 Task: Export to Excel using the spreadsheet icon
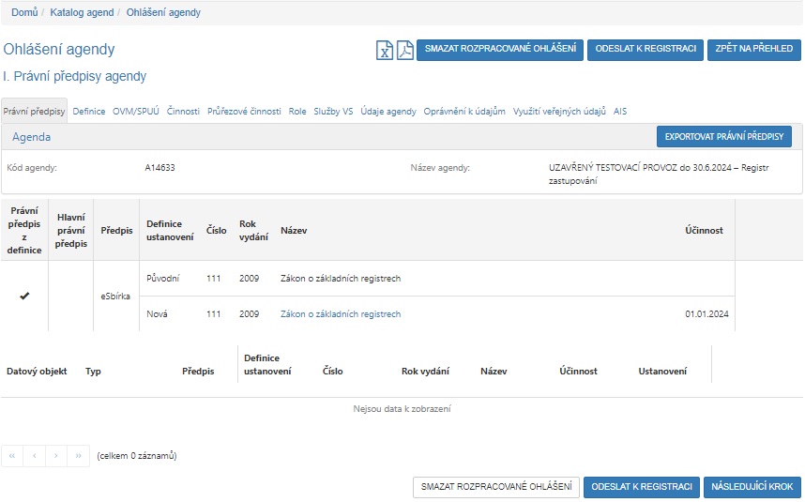click(385, 50)
